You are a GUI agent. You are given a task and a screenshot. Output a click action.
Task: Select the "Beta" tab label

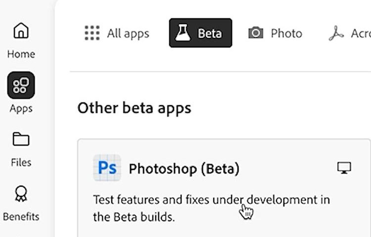(x=210, y=34)
